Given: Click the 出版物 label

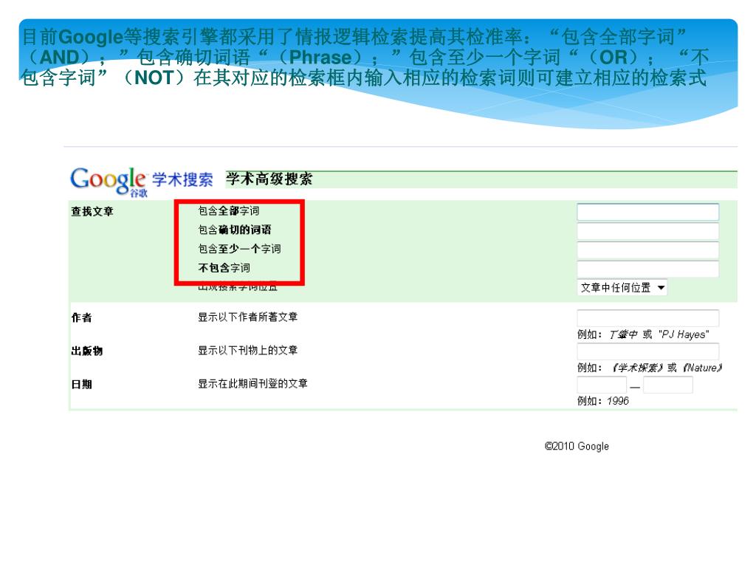Looking at the screenshot, I should pyautogui.click(x=87, y=351).
